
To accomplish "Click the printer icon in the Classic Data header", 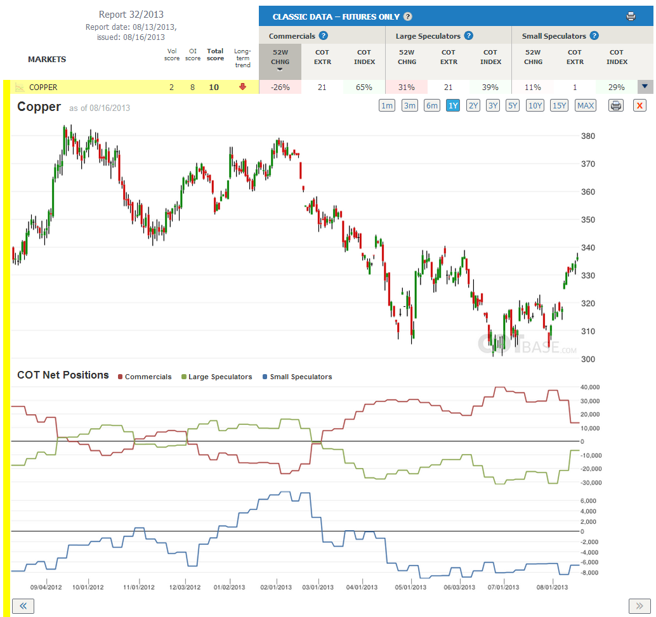I will pyautogui.click(x=631, y=16).
